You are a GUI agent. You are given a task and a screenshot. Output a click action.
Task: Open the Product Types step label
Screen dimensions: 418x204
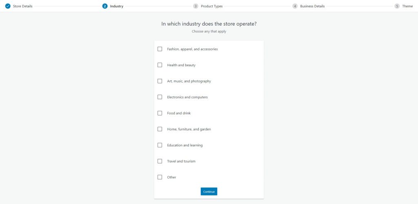(x=211, y=6)
